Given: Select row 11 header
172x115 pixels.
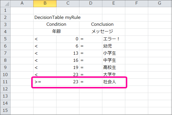Looking at the screenshot, I should click(5, 82).
